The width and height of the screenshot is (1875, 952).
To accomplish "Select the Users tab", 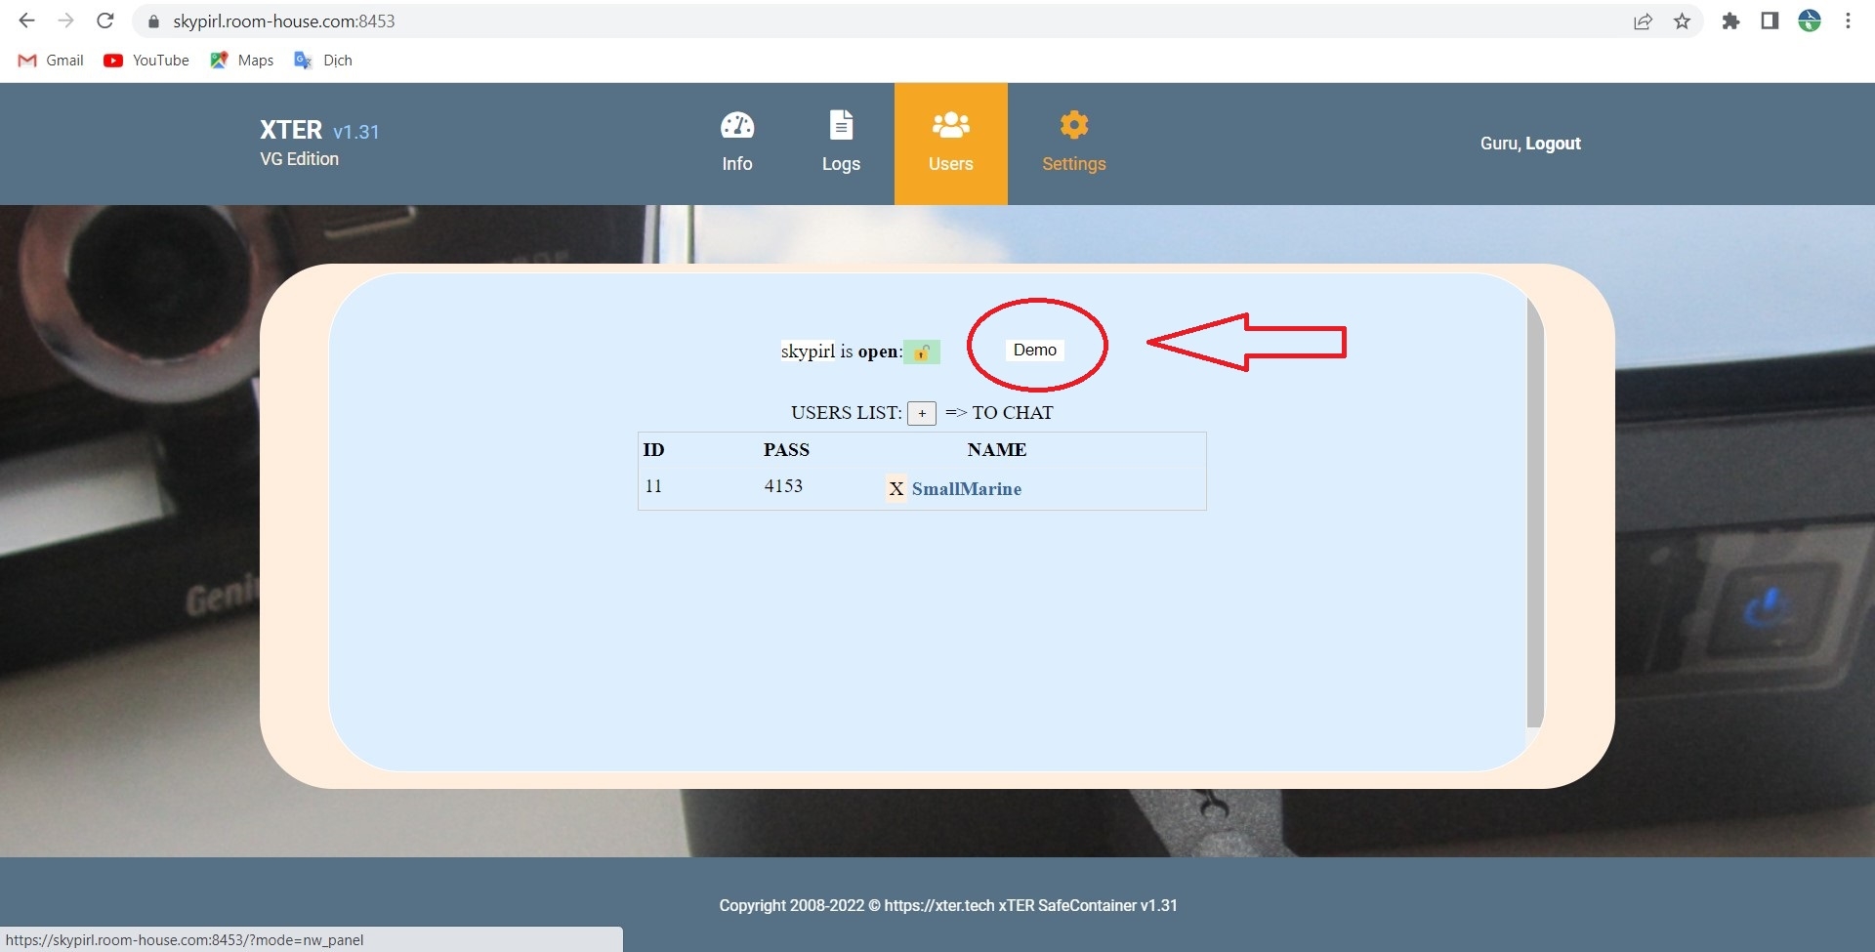I will click(950, 143).
